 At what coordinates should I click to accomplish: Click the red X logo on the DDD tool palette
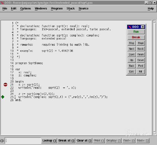point(130,27)
